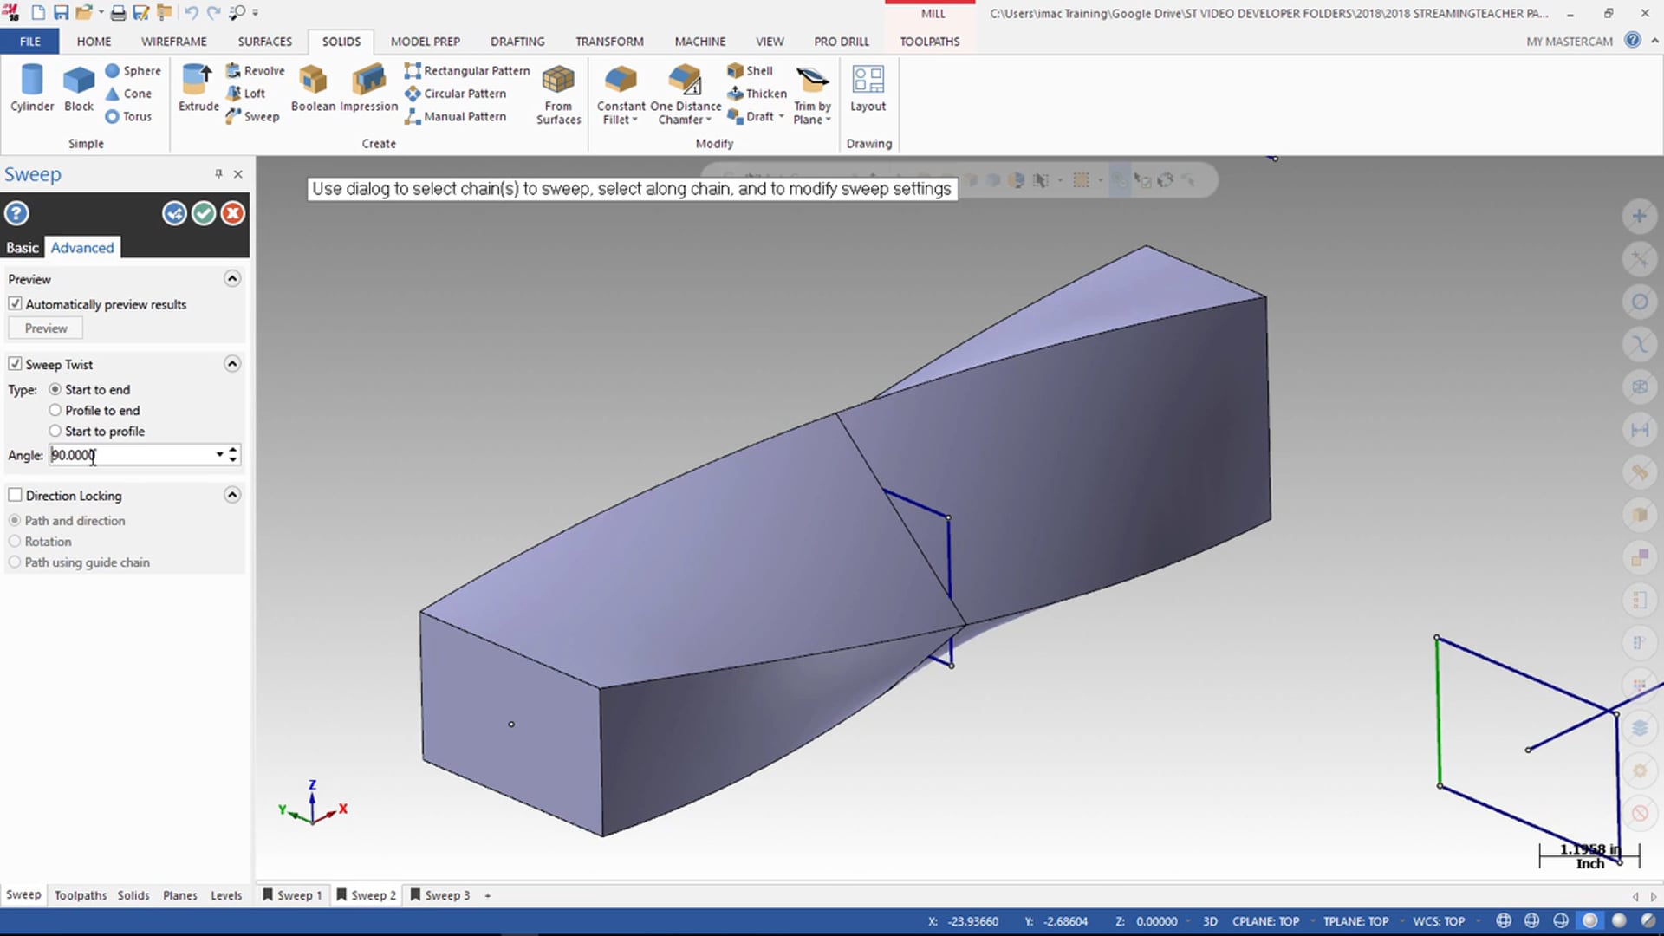Select the Loft tool
1664x936 pixels.
pyautogui.click(x=250, y=93)
